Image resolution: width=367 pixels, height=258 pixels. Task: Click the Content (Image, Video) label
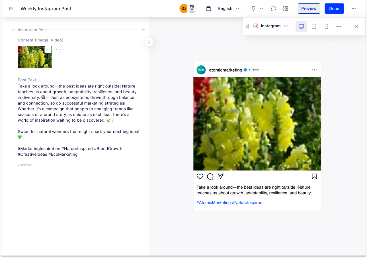[x=40, y=40]
